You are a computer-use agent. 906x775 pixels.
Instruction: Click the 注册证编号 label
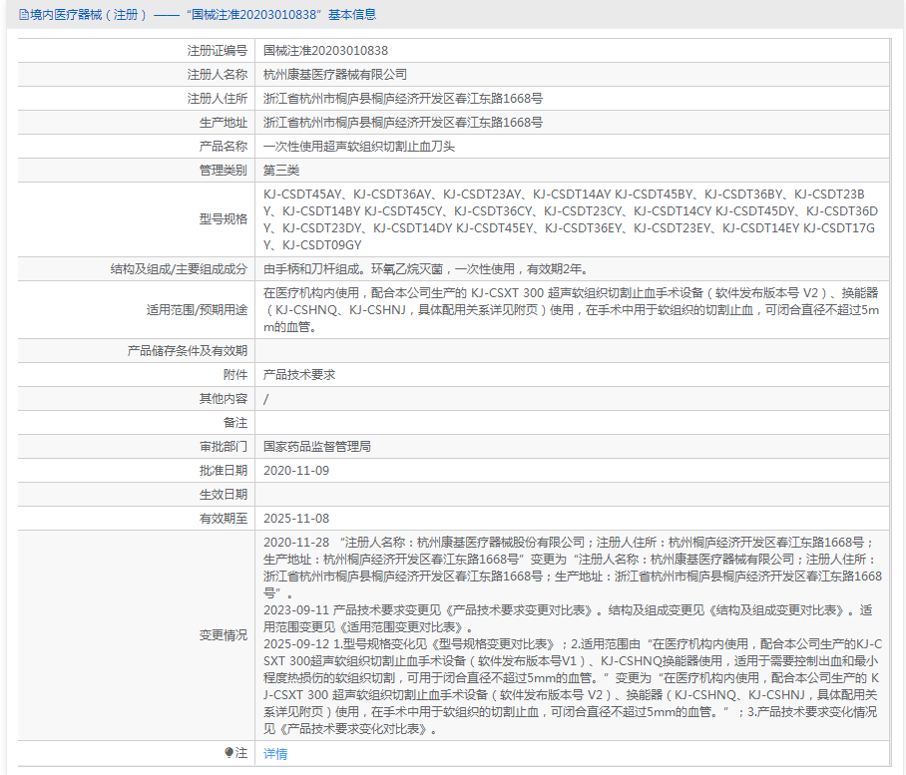click(x=218, y=51)
